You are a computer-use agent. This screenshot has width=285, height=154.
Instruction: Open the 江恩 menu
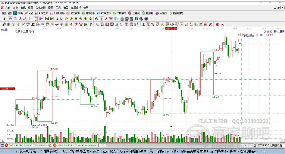point(31,8)
